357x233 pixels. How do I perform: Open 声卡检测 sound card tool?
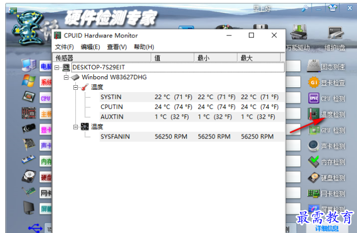[x=326, y=146]
